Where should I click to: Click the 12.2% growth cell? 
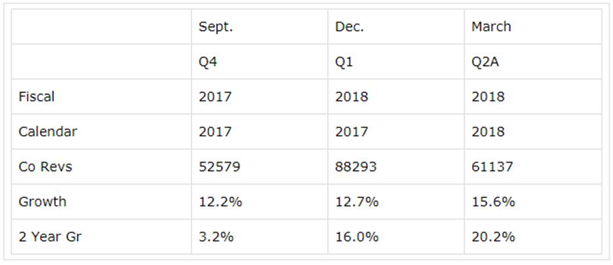click(220, 201)
